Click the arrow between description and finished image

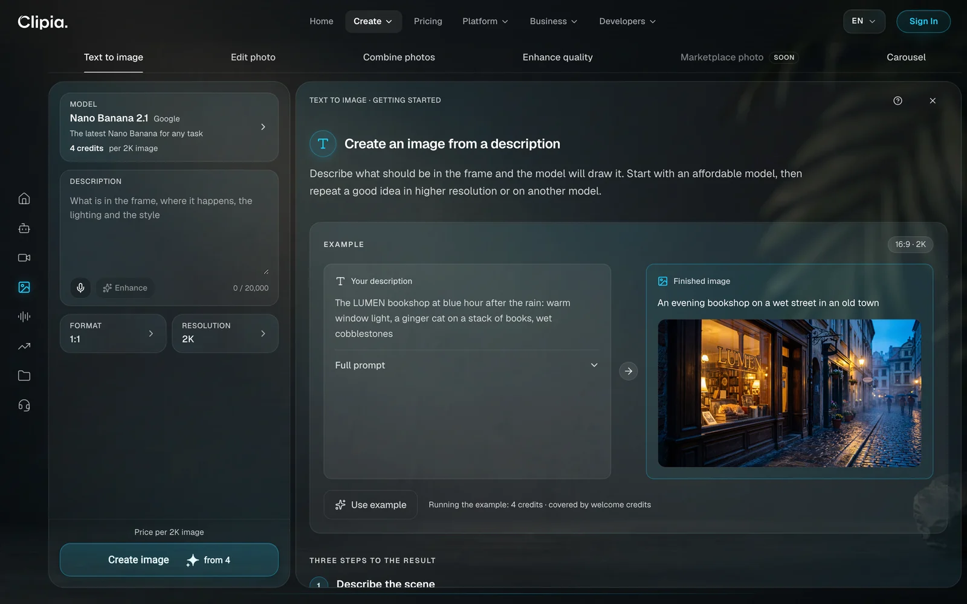click(x=629, y=371)
